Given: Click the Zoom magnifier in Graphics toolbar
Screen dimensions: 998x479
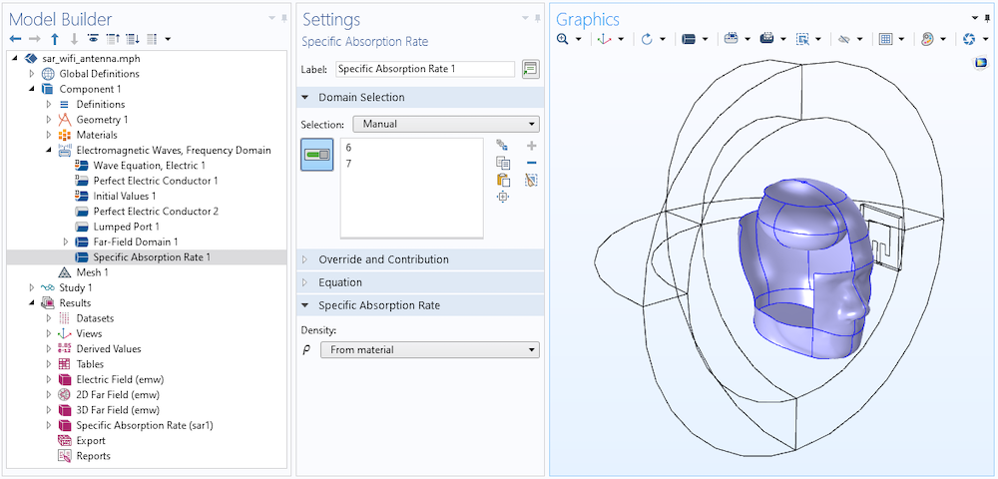Looking at the screenshot, I should [563, 40].
